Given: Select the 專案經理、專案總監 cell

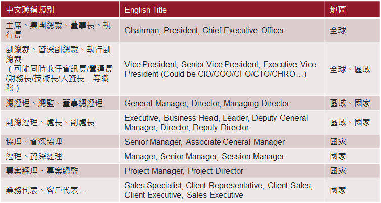Looking at the screenshot, I should pos(43,171).
